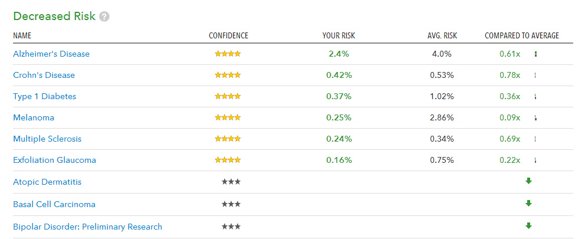
Task: Click the Your Risk column header
Action: [x=338, y=35]
